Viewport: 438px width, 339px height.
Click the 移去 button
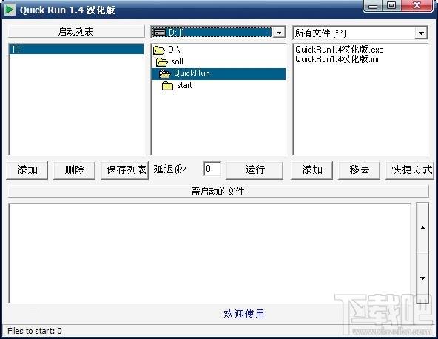click(x=359, y=170)
